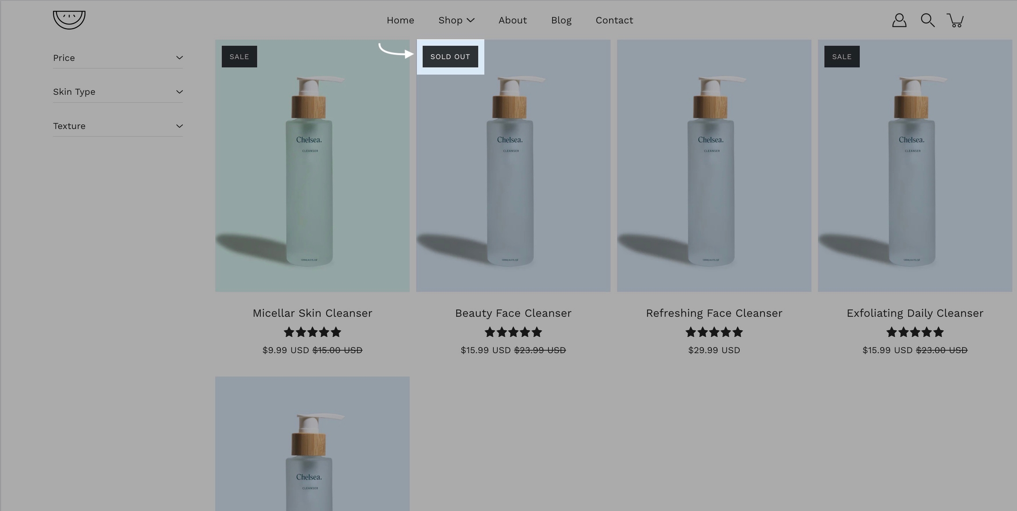This screenshot has width=1017, height=511.
Task: Click the SALE badge on Micellar Skin Cleanser
Action: 239,56
